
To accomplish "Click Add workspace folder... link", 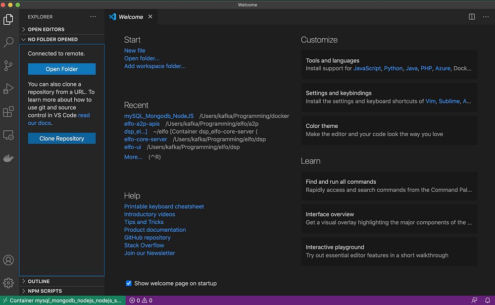I will tap(154, 66).
